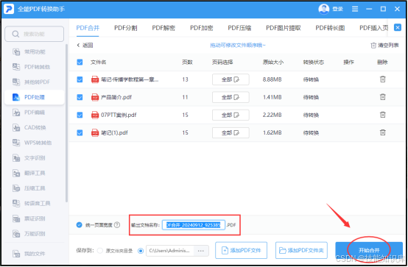Click the output file name field
Viewport: 408px width, 267px height.
click(194, 225)
